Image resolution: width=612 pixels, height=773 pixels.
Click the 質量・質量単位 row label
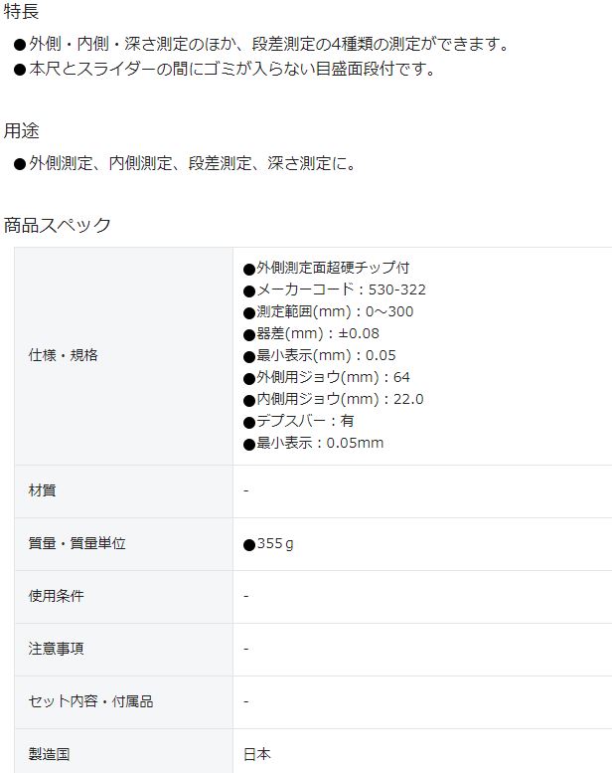pos(77,543)
